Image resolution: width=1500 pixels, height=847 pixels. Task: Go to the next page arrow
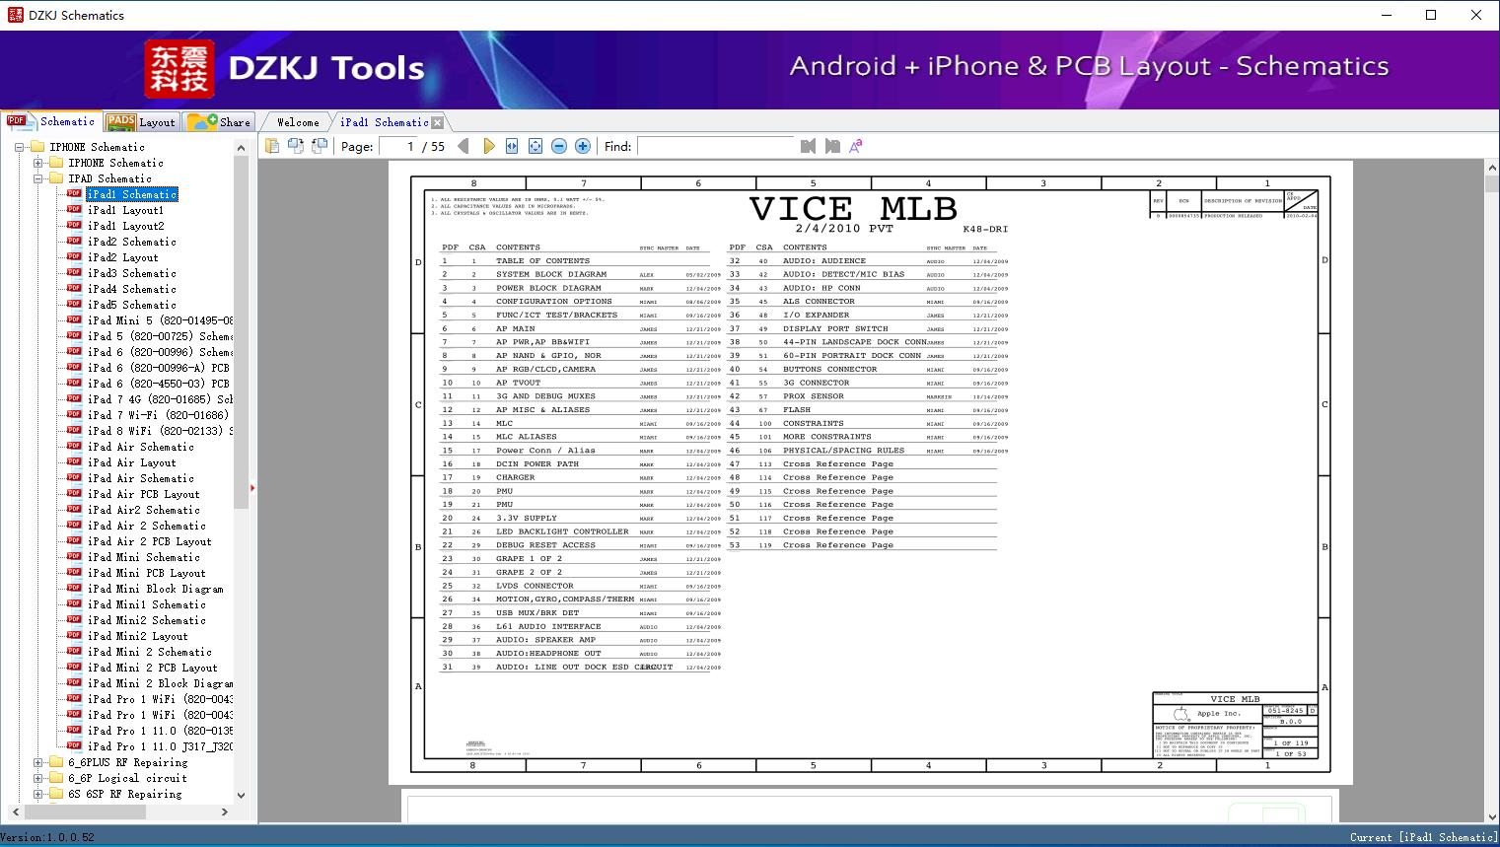click(x=488, y=146)
